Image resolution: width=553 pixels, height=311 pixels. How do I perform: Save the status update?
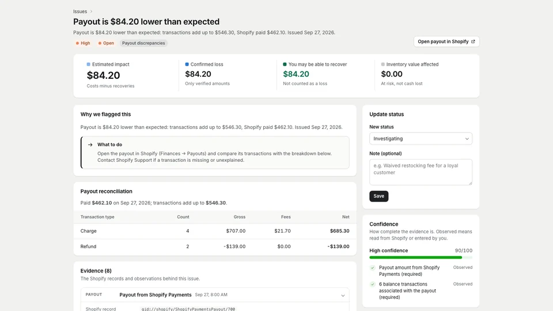click(x=379, y=196)
